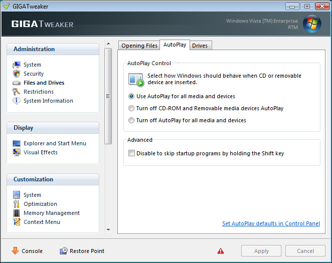Open Memory Management section
332x263 pixels.
[52, 213]
